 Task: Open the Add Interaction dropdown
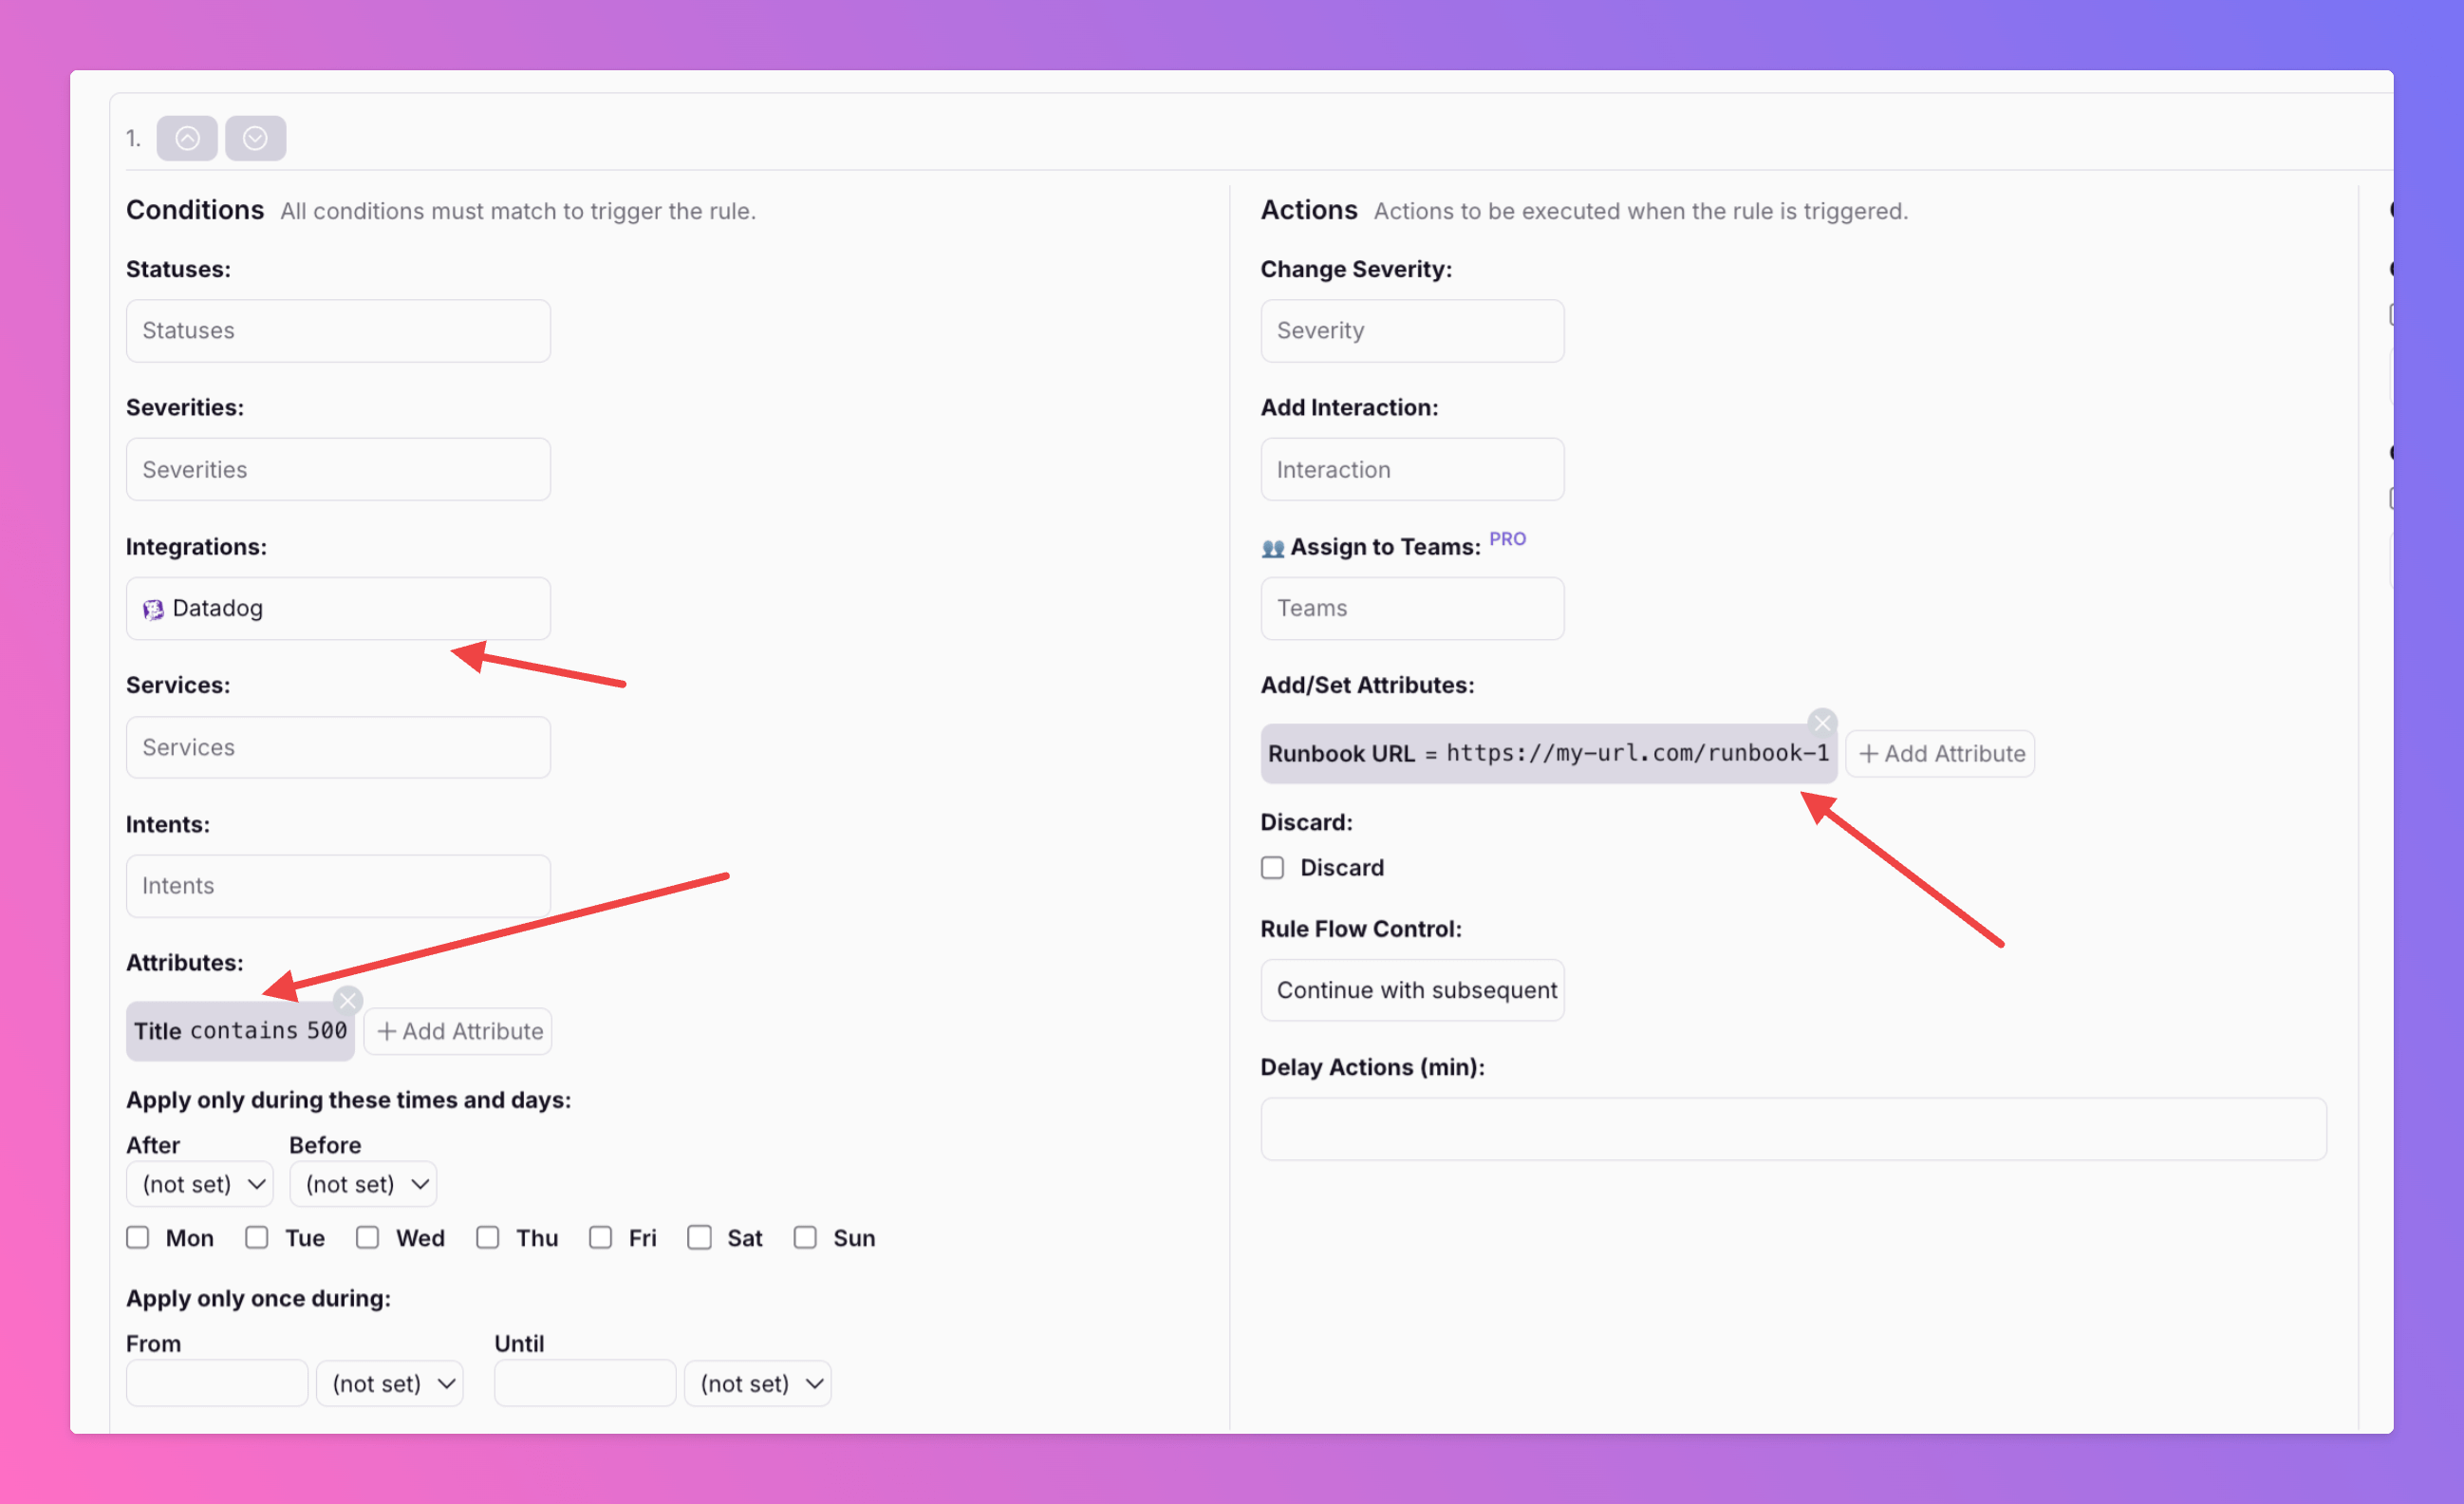[1412, 469]
